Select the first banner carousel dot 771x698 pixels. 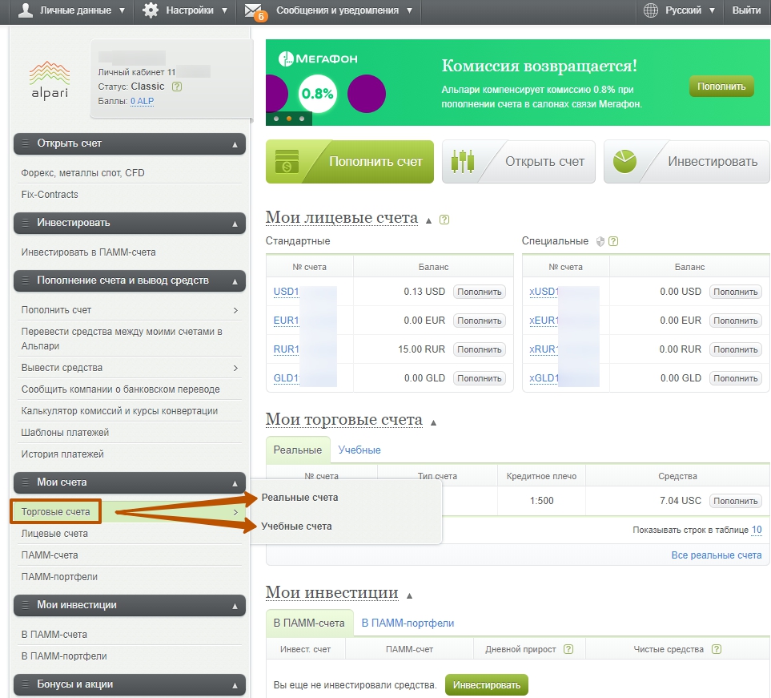click(x=276, y=118)
